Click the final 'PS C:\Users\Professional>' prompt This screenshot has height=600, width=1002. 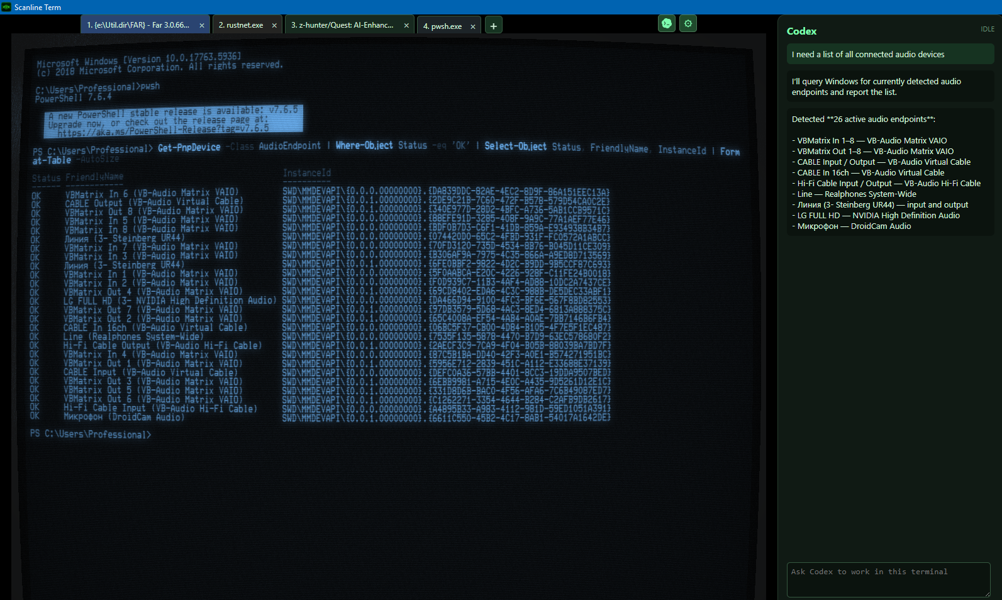pyautogui.click(x=91, y=434)
